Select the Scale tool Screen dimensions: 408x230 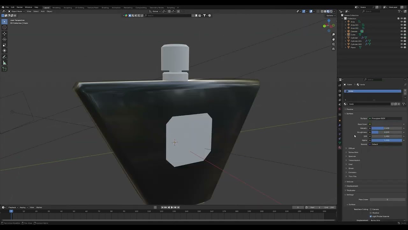pyautogui.click(x=4, y=45)
